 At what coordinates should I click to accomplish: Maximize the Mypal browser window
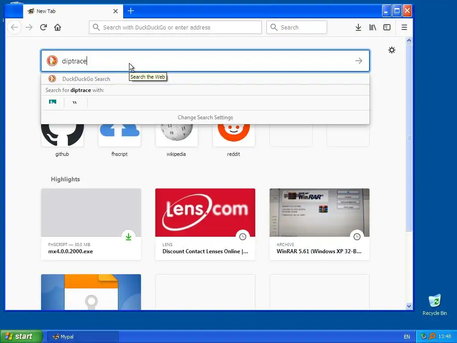397,11
